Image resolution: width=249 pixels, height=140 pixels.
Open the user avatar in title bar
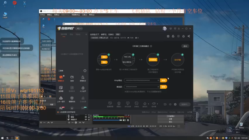[165, 29]
